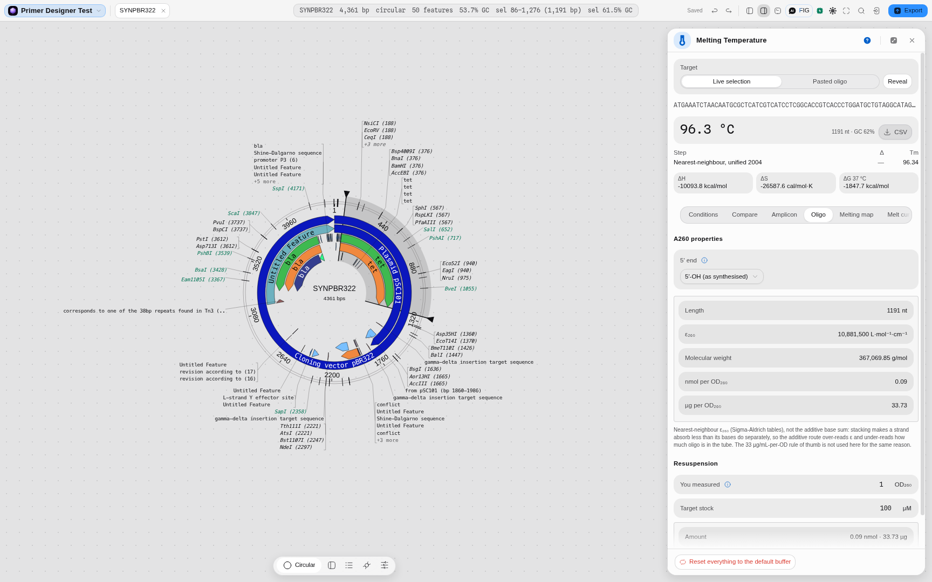Open search with the magnifier icon
This screenshot has height=582, width=932.
pyautogui.click(x=861, y=11)
